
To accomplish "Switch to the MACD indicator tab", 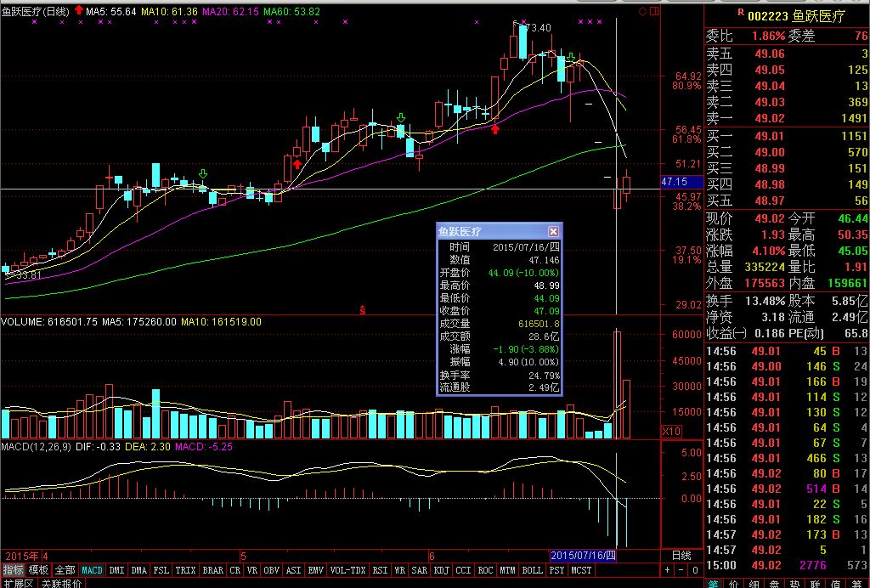I will [x=92, y=570].
